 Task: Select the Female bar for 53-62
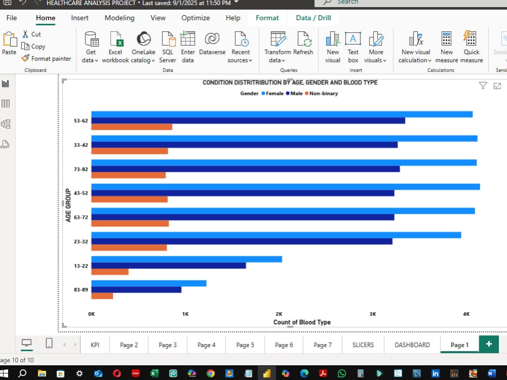tap(281, 115)
